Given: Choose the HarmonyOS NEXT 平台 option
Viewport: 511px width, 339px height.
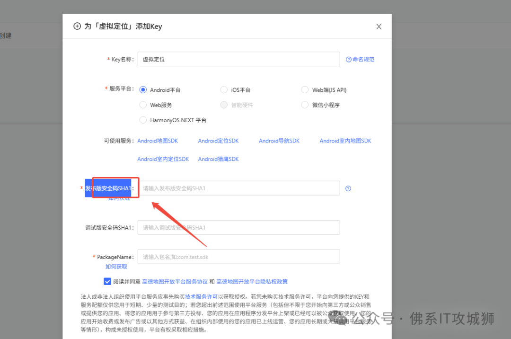Looking at the screenshot, I should coord(143,120).
